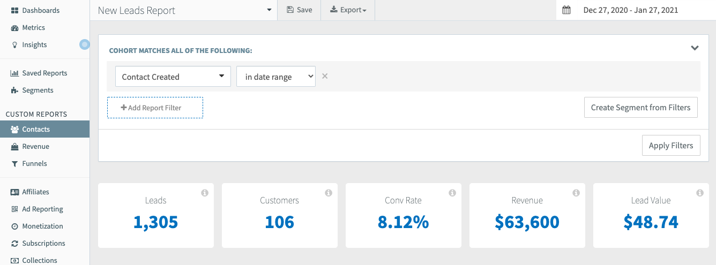716x265 pixels.
Task: Click the Subscriptions refresh icon
Action: coord(14,244)
